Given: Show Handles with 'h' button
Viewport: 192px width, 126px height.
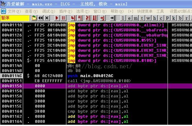Looking at the screenshot, I should [x=155, y=18].
